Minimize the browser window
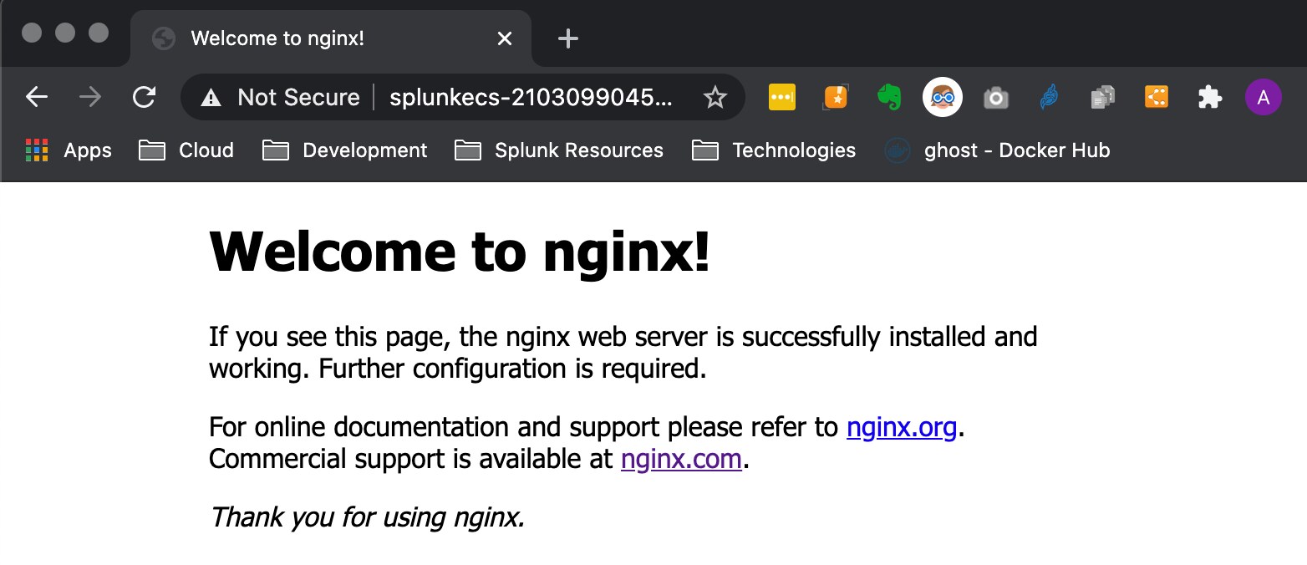The width and height of the screenshot is (1307, 565). [x=65, y=33]
